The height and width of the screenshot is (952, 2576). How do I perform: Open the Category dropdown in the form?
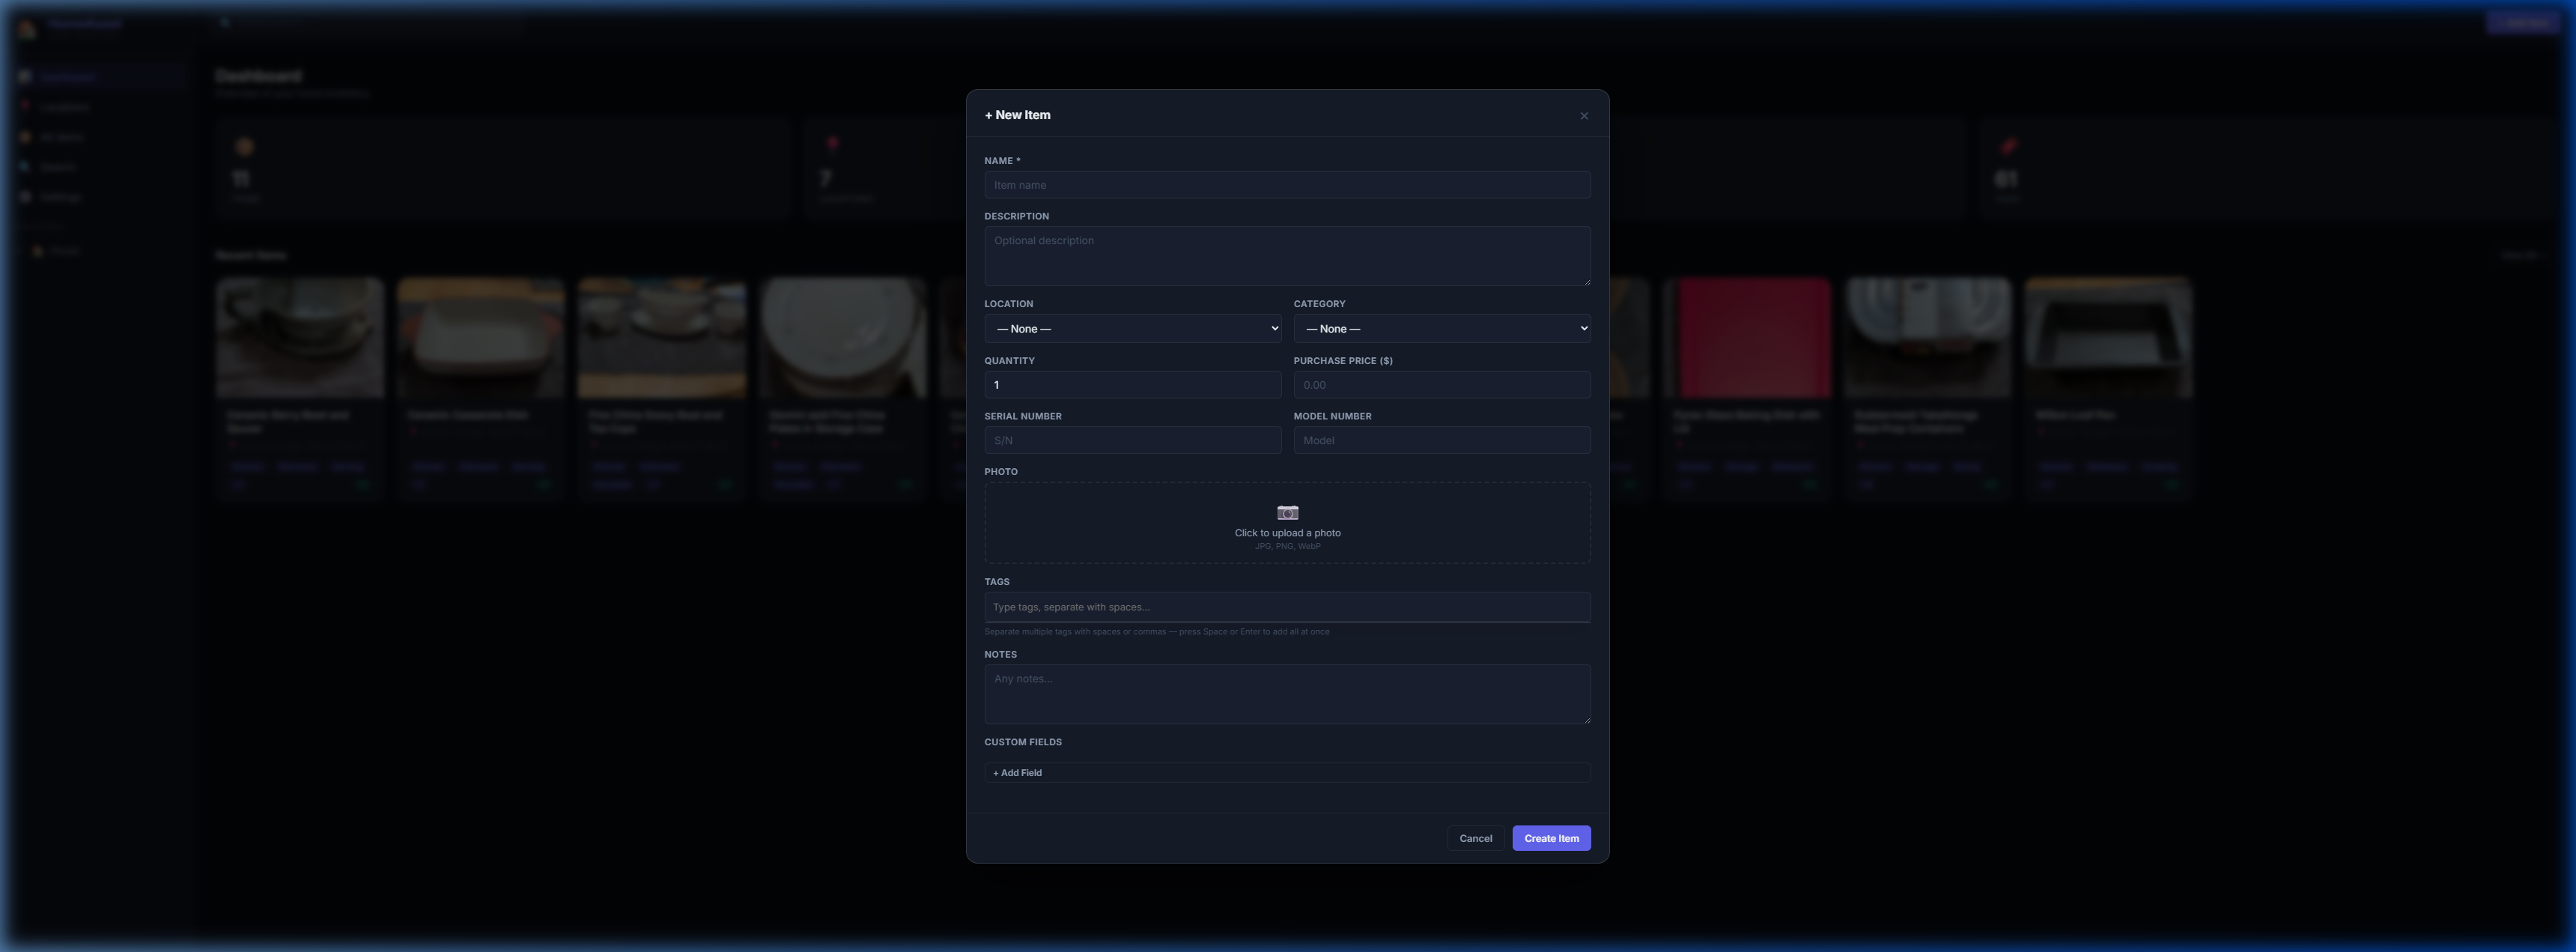coord(1441,328)
